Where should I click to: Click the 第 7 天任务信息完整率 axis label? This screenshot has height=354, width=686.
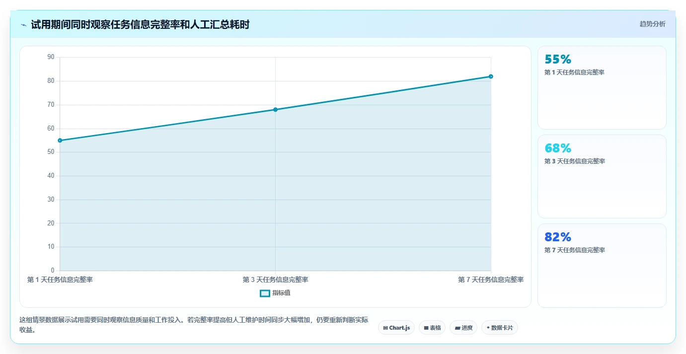pos(491,280)
